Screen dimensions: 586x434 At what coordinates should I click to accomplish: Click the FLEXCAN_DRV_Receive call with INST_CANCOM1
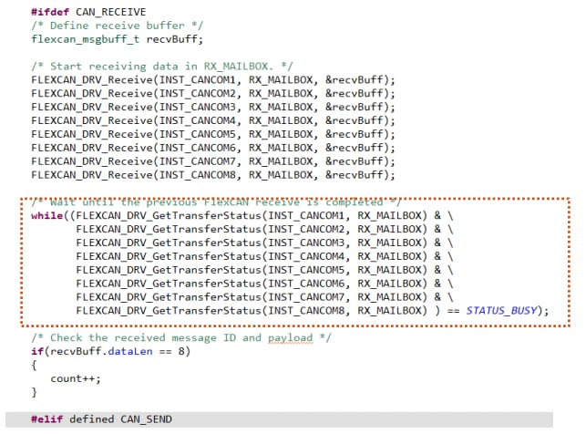point(213,80)
